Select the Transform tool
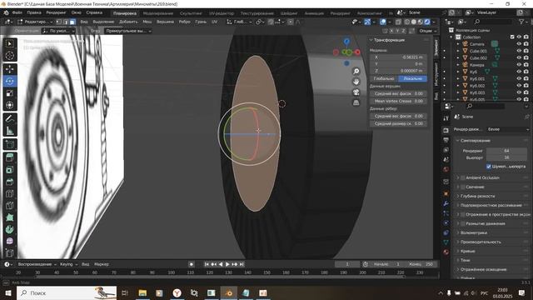533x300 pixels. (9, 105)
